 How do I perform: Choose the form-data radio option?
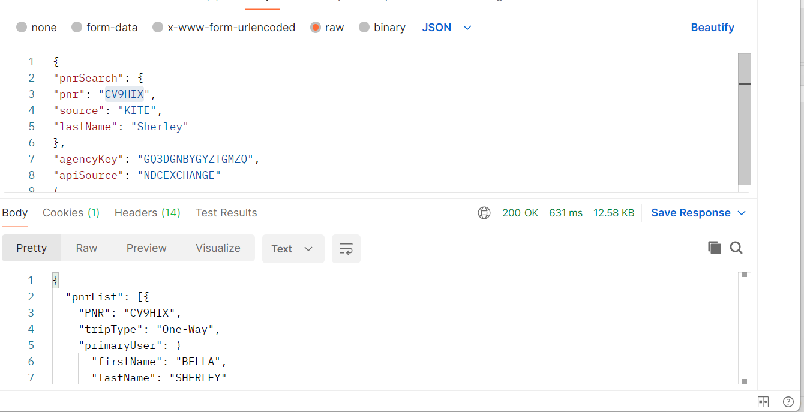77,28
